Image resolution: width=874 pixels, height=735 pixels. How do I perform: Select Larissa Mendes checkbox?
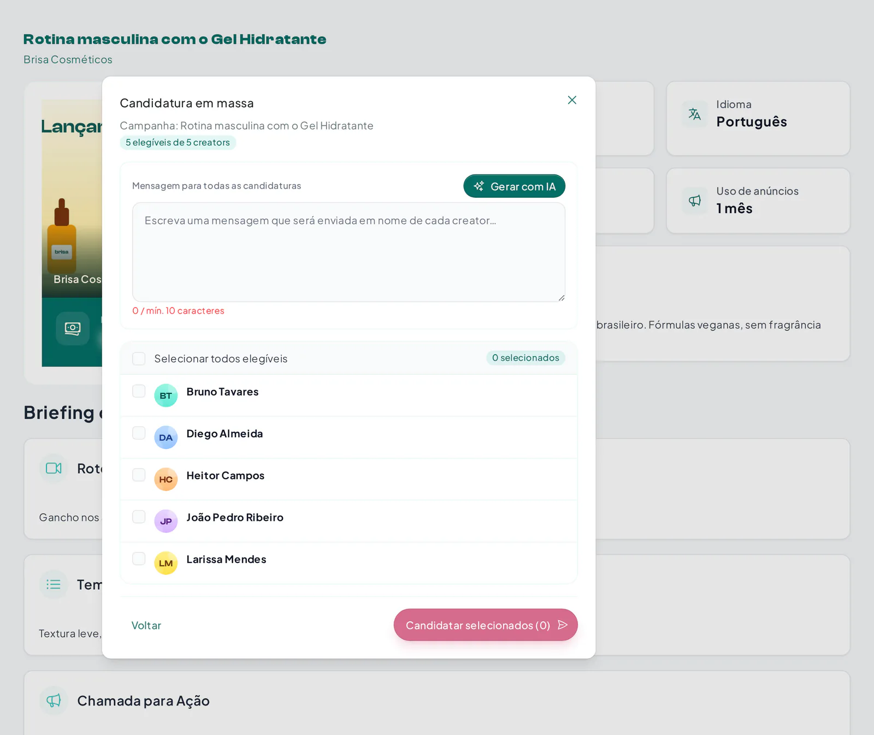[x=139, y=558]
